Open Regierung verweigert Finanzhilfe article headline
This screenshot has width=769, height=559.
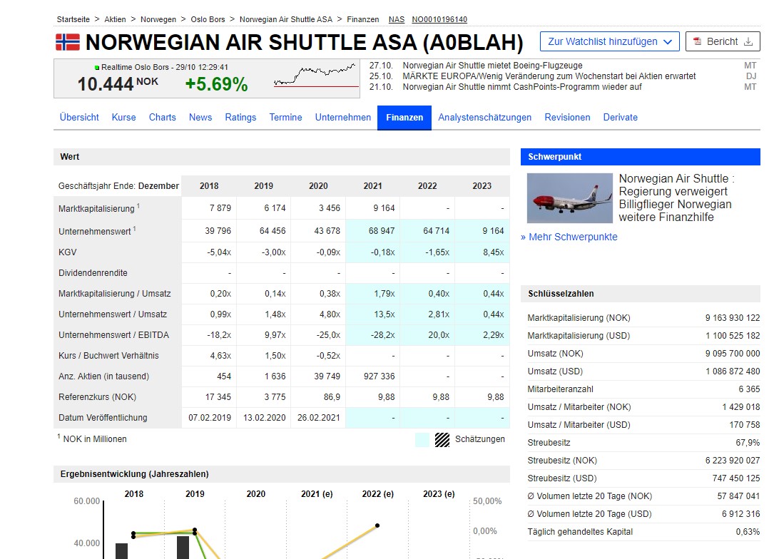click(x=676, y=198)
